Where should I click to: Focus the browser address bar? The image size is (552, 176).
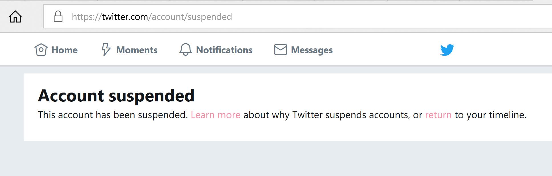click(342, 17)
